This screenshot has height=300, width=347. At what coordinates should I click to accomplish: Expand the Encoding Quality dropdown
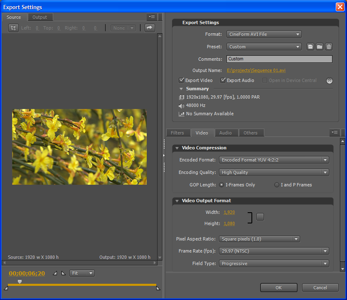click(x=274, y=172)
